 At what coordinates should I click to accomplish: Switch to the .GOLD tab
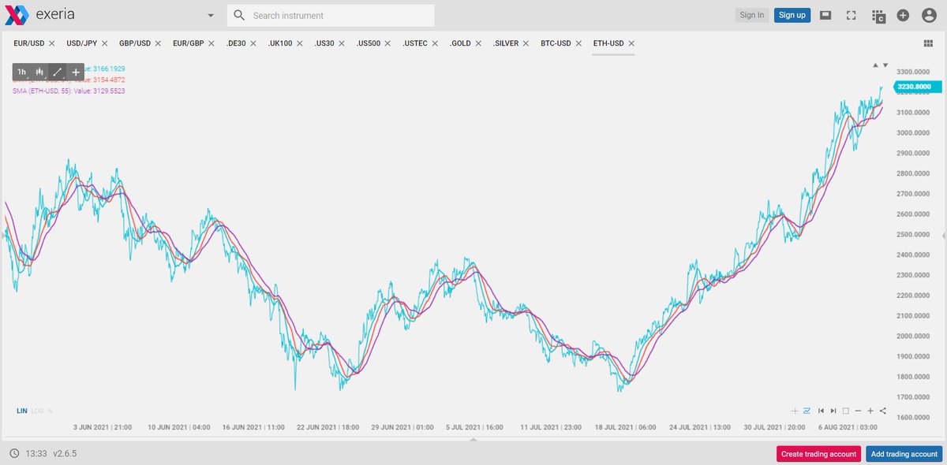(461, 43)
